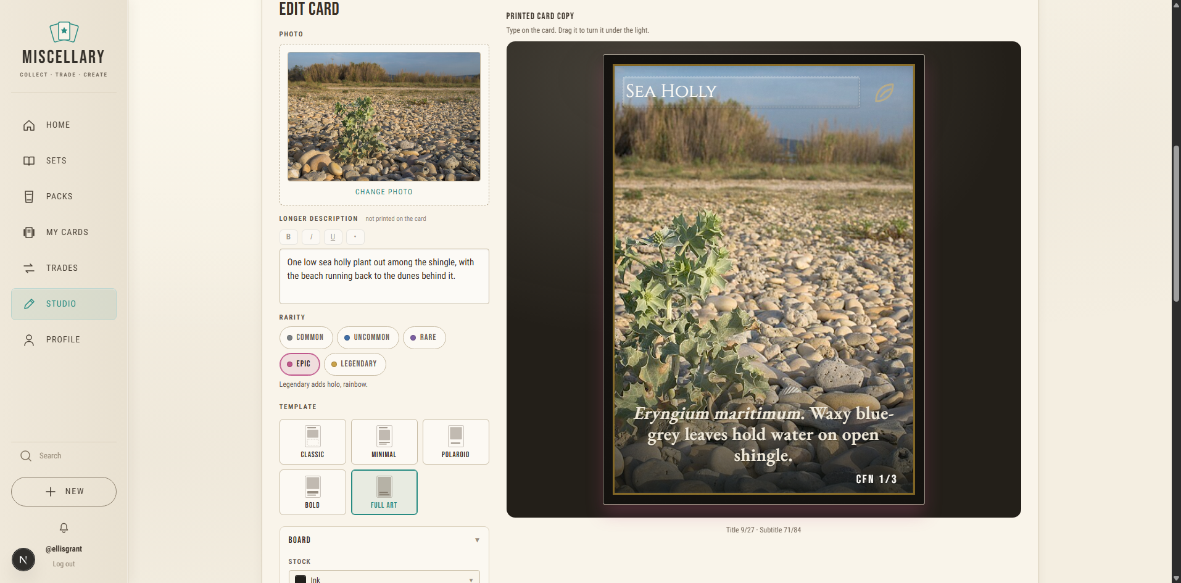This screenshot has width=1181, height=583.
Task: Select Rare rarity
Action: 425,337
